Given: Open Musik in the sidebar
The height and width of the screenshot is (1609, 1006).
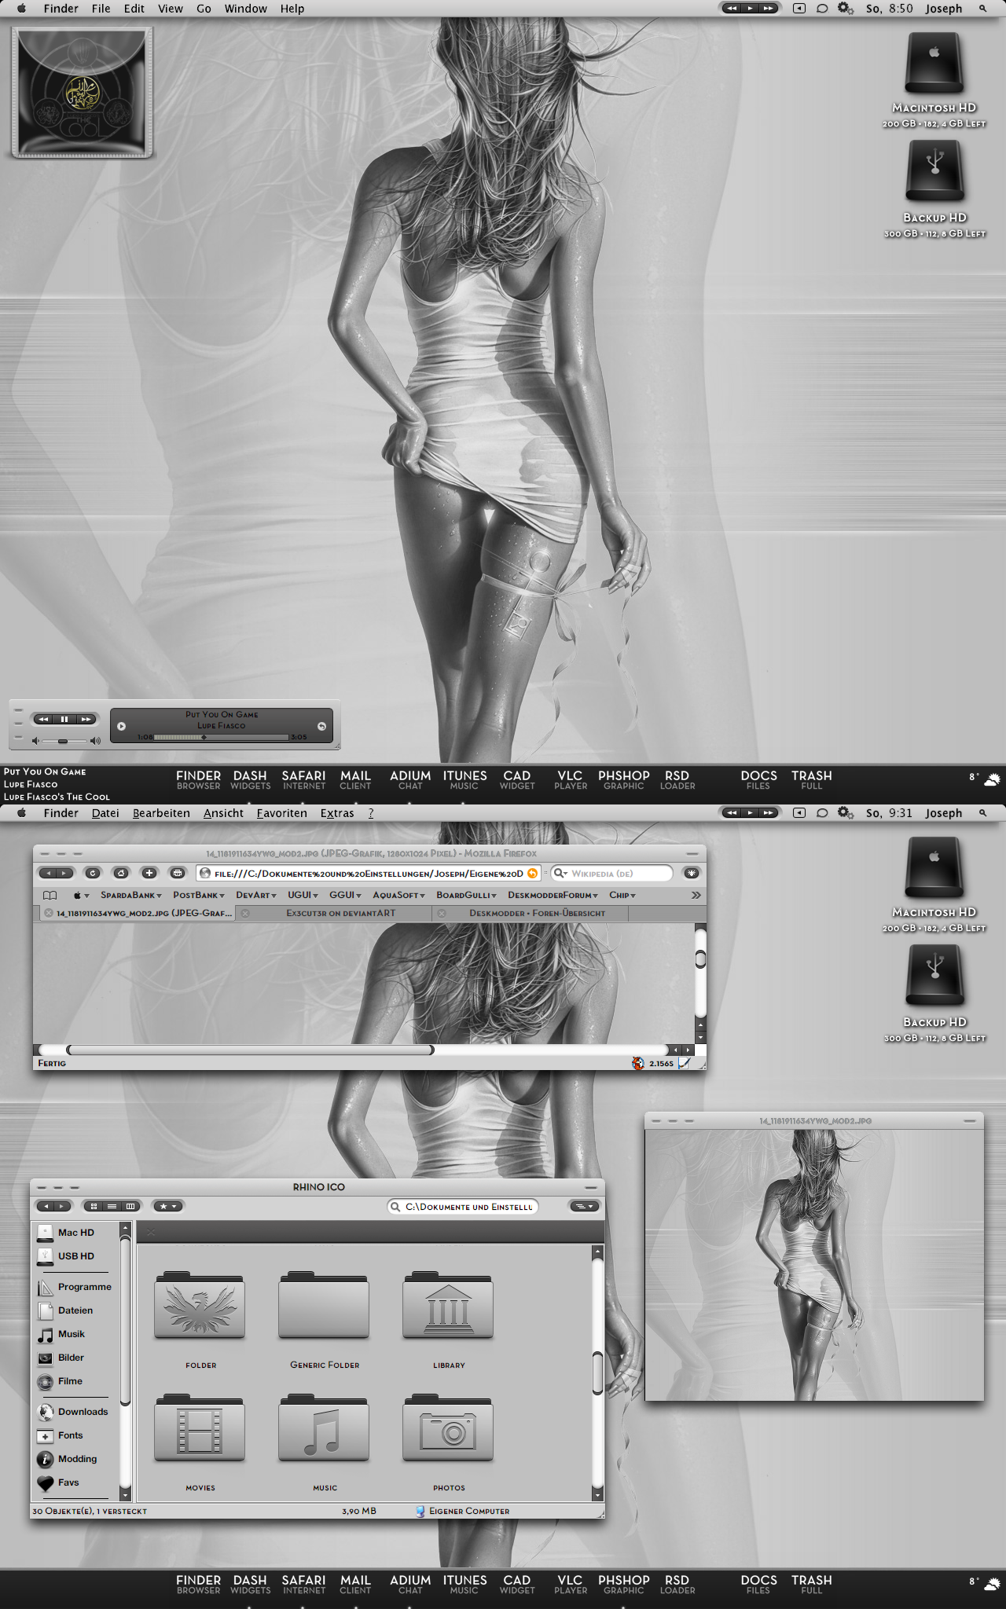Looking at the screenshot, I should point(61,1334).
